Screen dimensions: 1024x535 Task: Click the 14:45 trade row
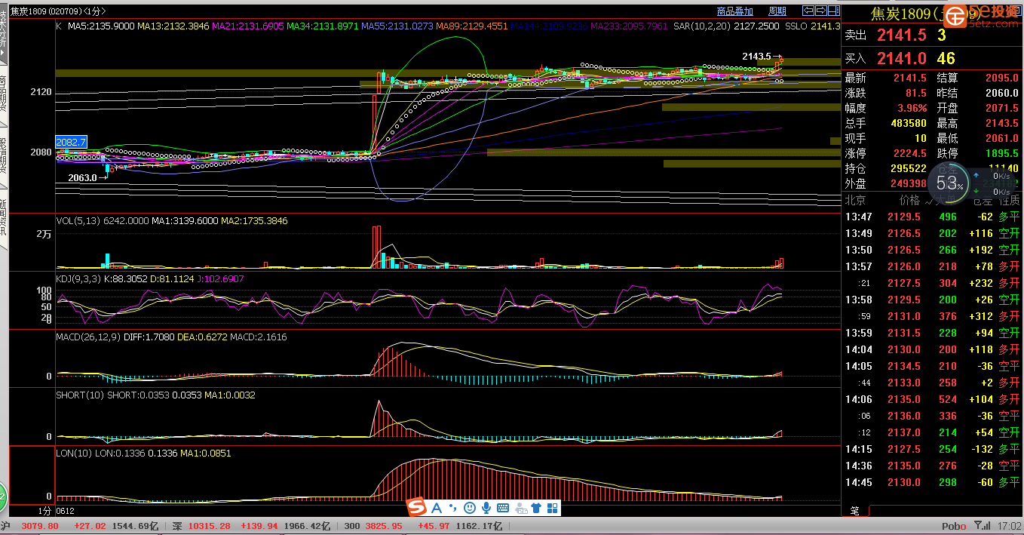click(932, 482)
